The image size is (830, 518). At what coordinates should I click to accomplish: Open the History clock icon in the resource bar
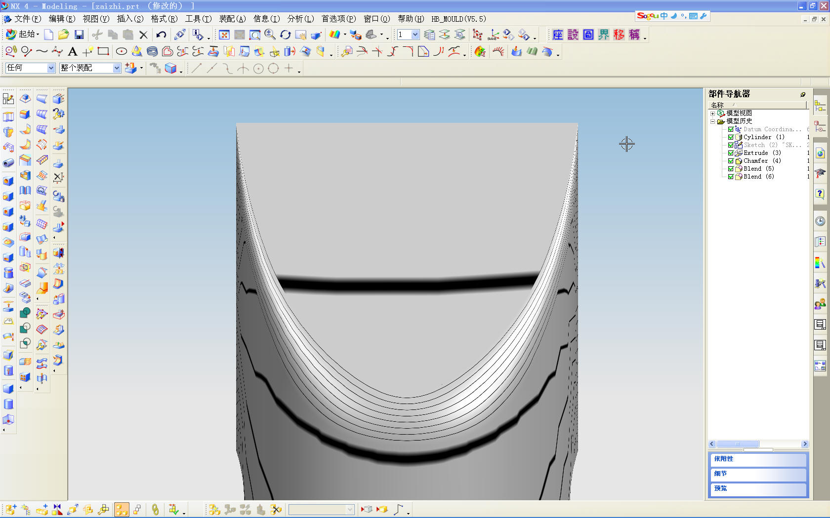820,221
